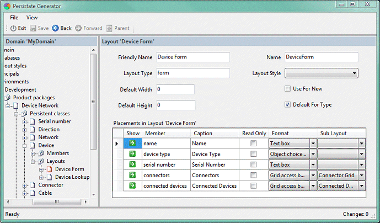
Task: Toggle Read Only for connectors row
Action: (x=254, y=175)
